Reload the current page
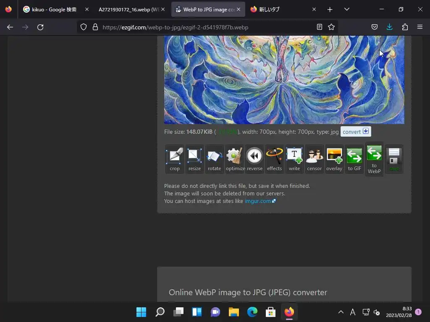 pyautogui.click(x=40, y=27)
